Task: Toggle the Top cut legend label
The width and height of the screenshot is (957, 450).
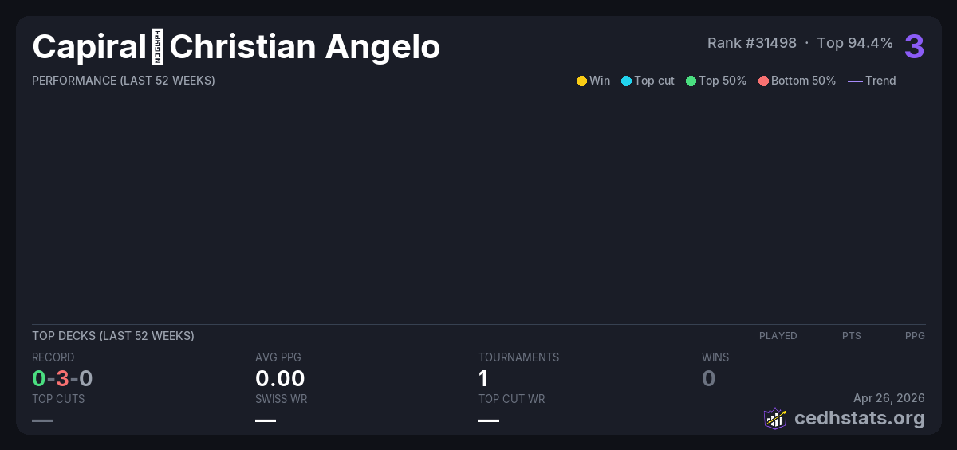Action: [654, 81]
